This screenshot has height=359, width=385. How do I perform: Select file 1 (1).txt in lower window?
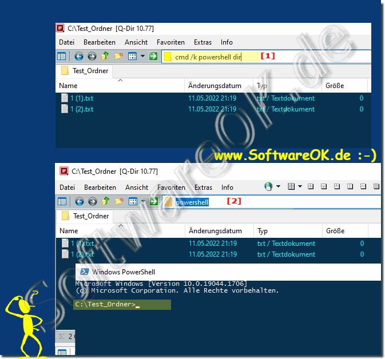tap(78, 244)
